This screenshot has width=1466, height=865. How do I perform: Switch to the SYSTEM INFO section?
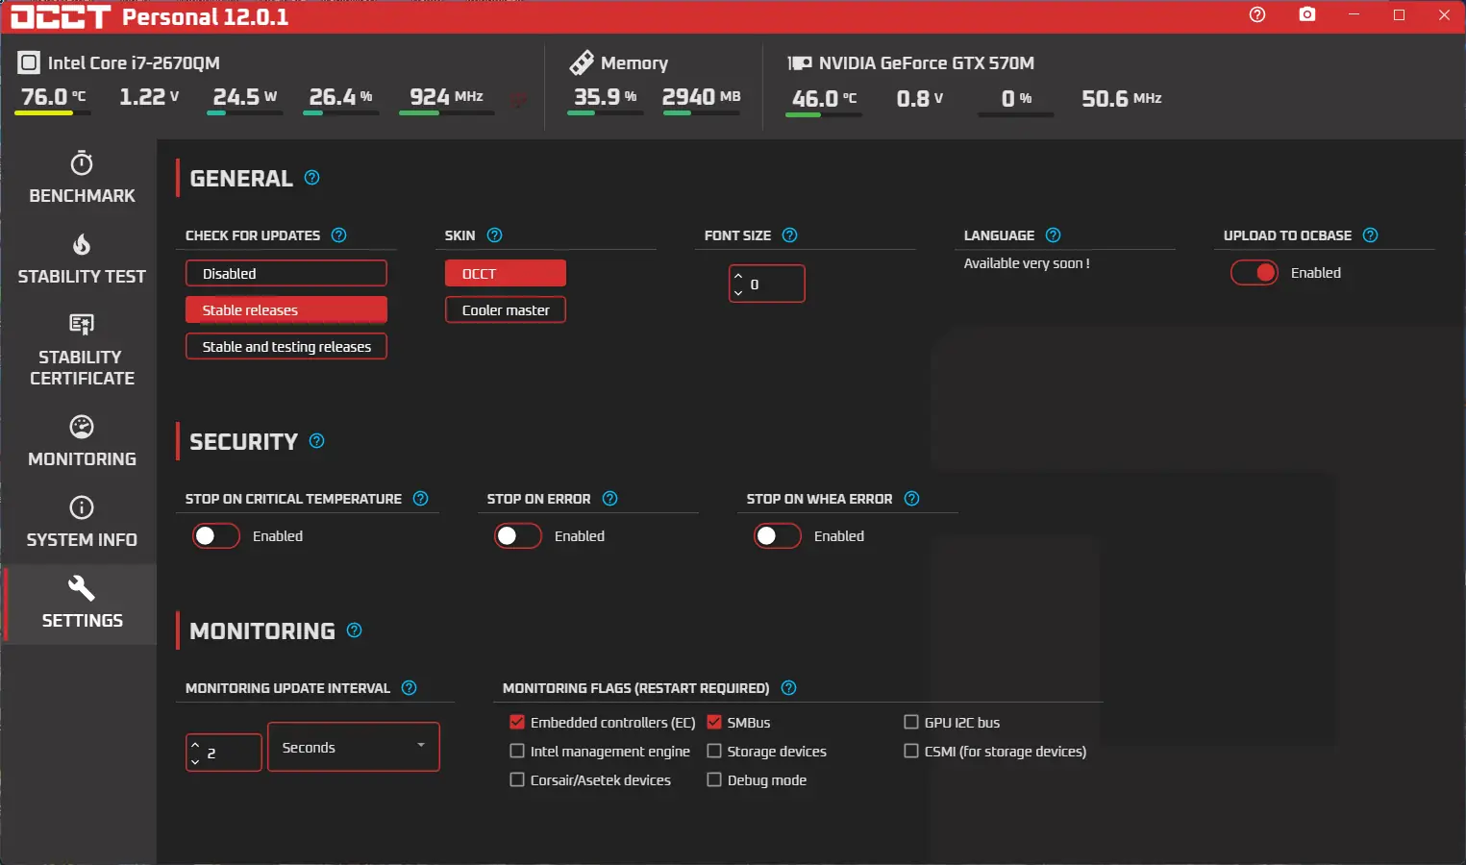coord(82,523)
